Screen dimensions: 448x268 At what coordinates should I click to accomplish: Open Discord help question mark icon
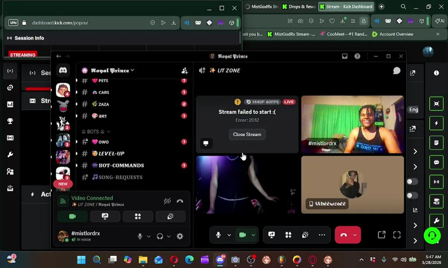tap(357, 56)
